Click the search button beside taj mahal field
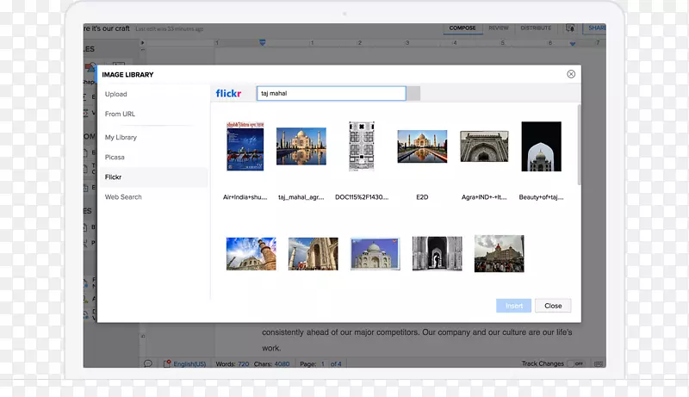The height and width of the screenshot is (397, 689). 413,93
